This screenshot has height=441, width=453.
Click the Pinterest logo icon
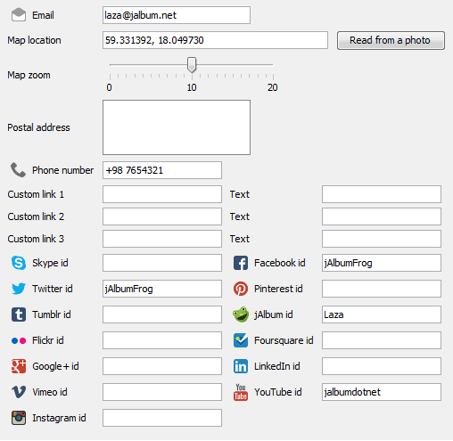[241, 289]
